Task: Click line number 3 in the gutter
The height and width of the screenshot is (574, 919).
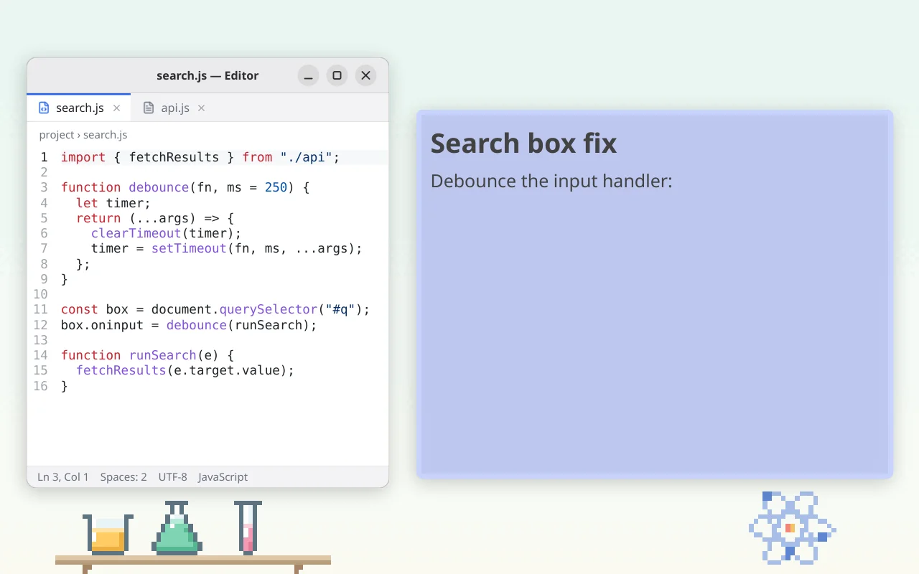Action: click(44, 187)
